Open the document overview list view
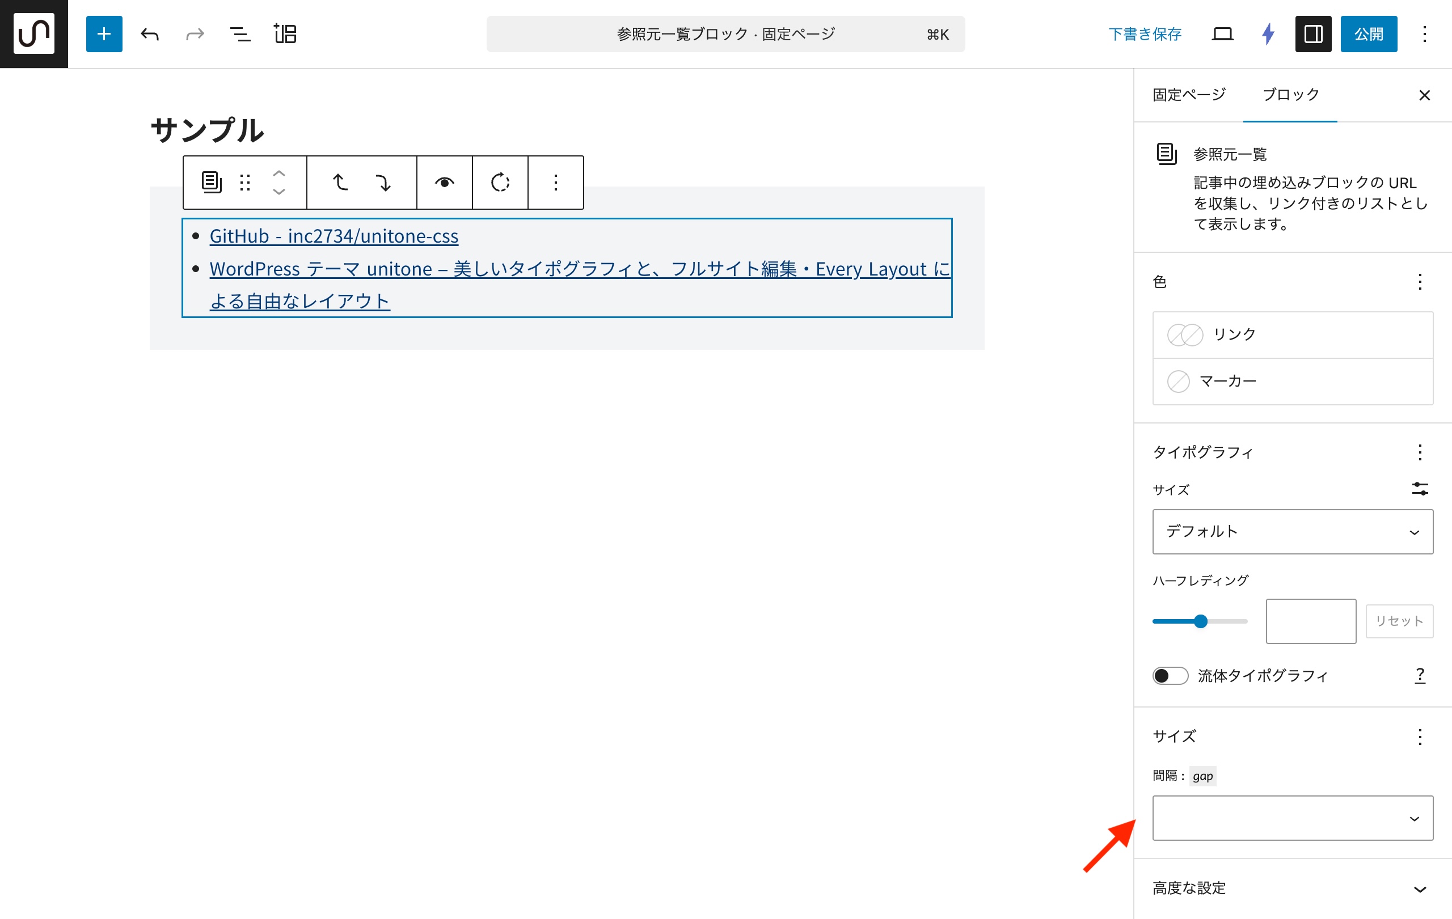This screenshot has width=1452, height=919. coord(240,34)
